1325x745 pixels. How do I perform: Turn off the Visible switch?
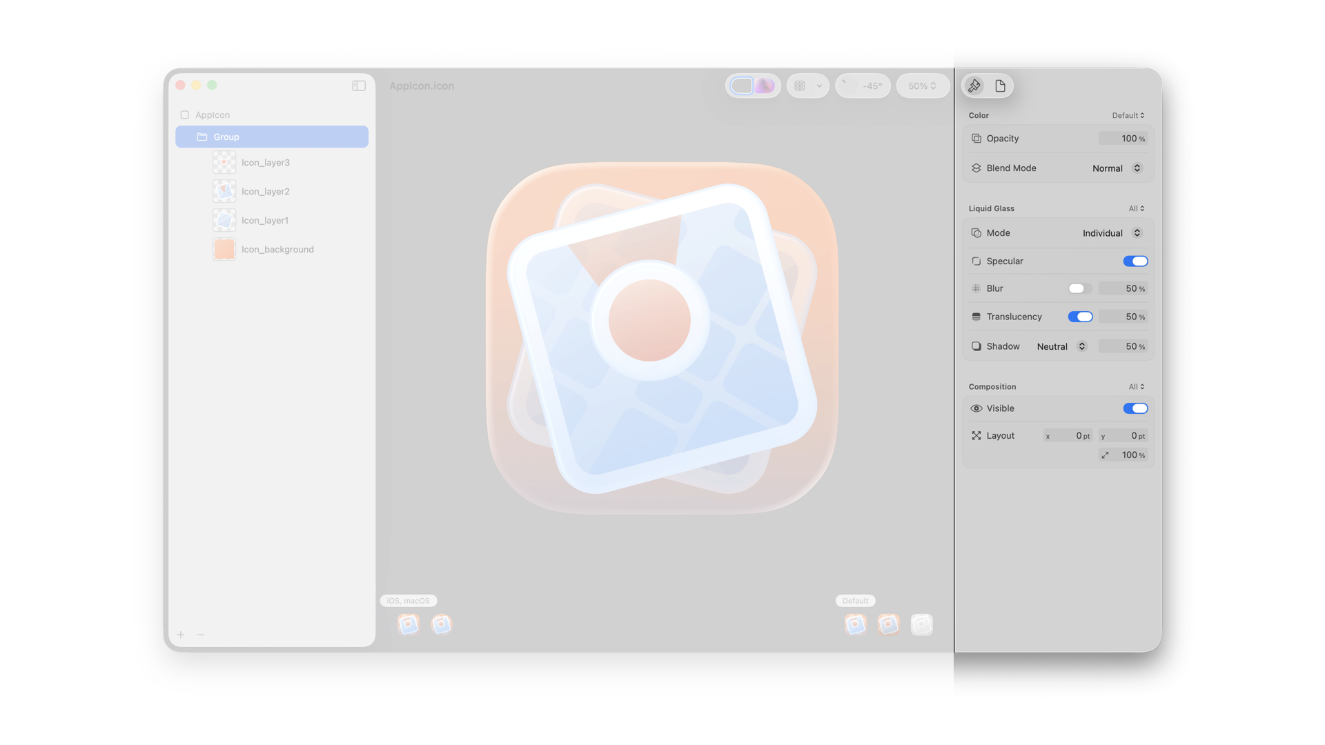[1135, 408]
